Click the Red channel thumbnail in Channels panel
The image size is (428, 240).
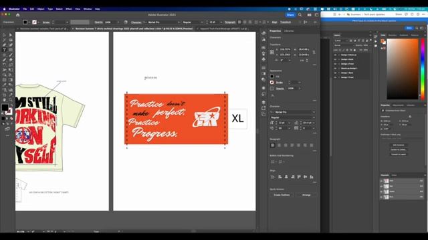[x=387, y=187]
